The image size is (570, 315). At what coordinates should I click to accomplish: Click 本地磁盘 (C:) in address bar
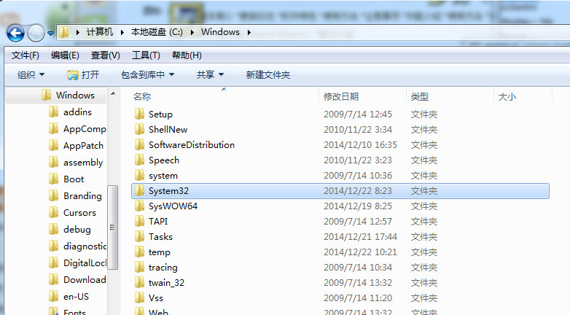(161, 32)
